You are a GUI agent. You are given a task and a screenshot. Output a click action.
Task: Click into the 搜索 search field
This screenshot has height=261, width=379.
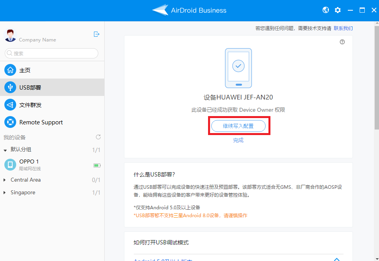click(51, 53)
